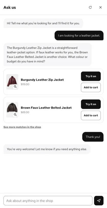
Task: Click the Ask us header title
Action: (10, 7)
